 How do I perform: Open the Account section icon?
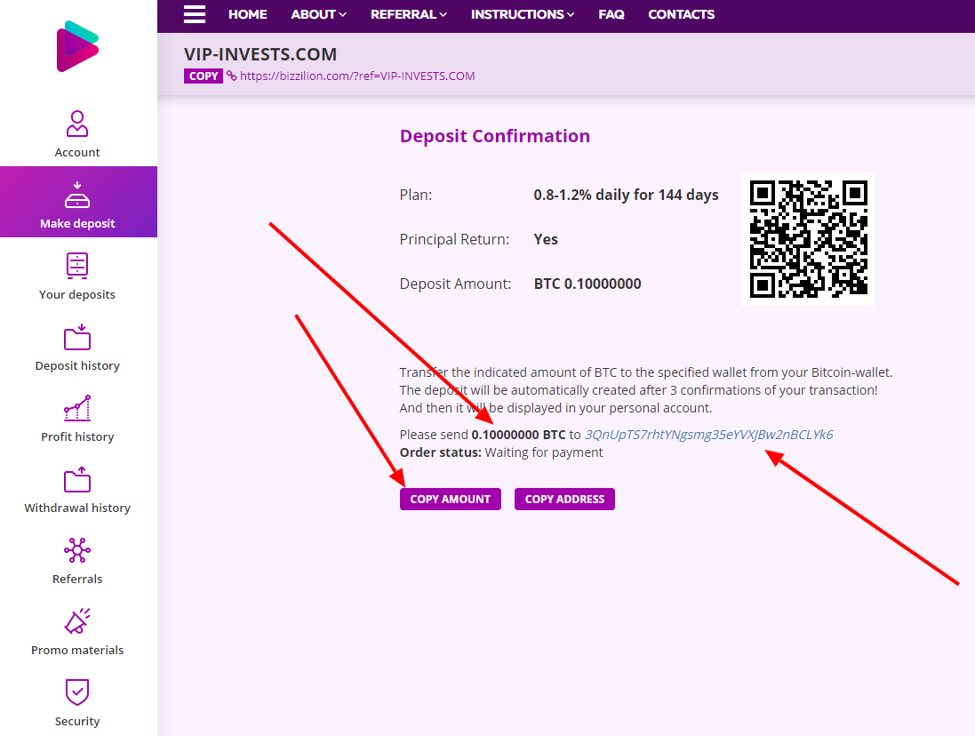tap(77, 124)
